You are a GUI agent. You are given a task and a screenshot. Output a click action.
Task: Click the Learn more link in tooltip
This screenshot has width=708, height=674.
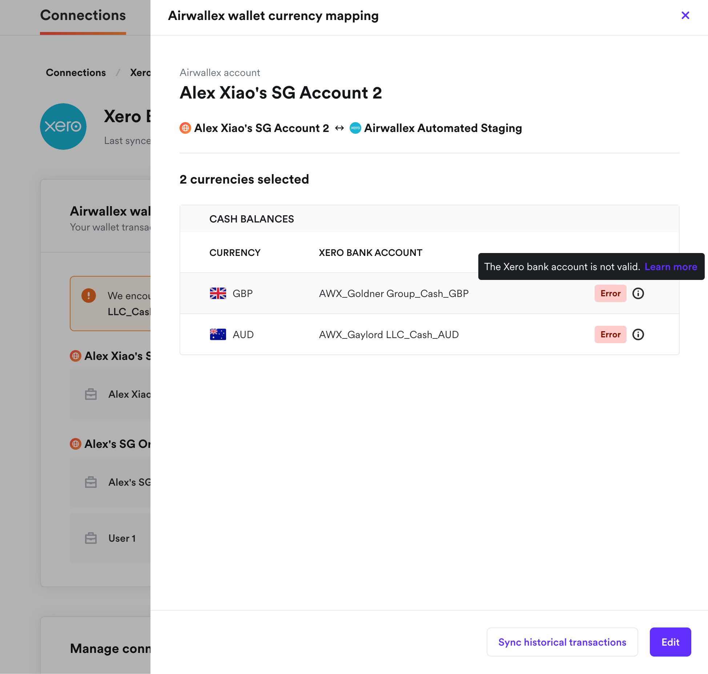click(671, 267)
